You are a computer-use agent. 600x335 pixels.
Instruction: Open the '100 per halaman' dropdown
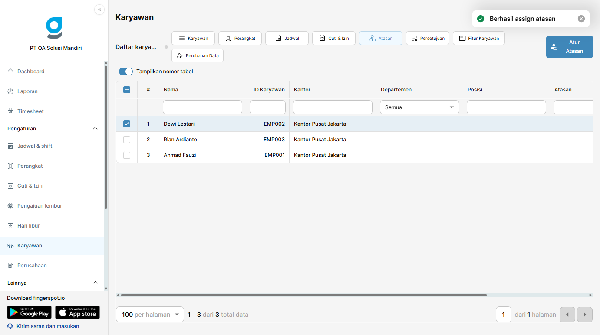150,315
